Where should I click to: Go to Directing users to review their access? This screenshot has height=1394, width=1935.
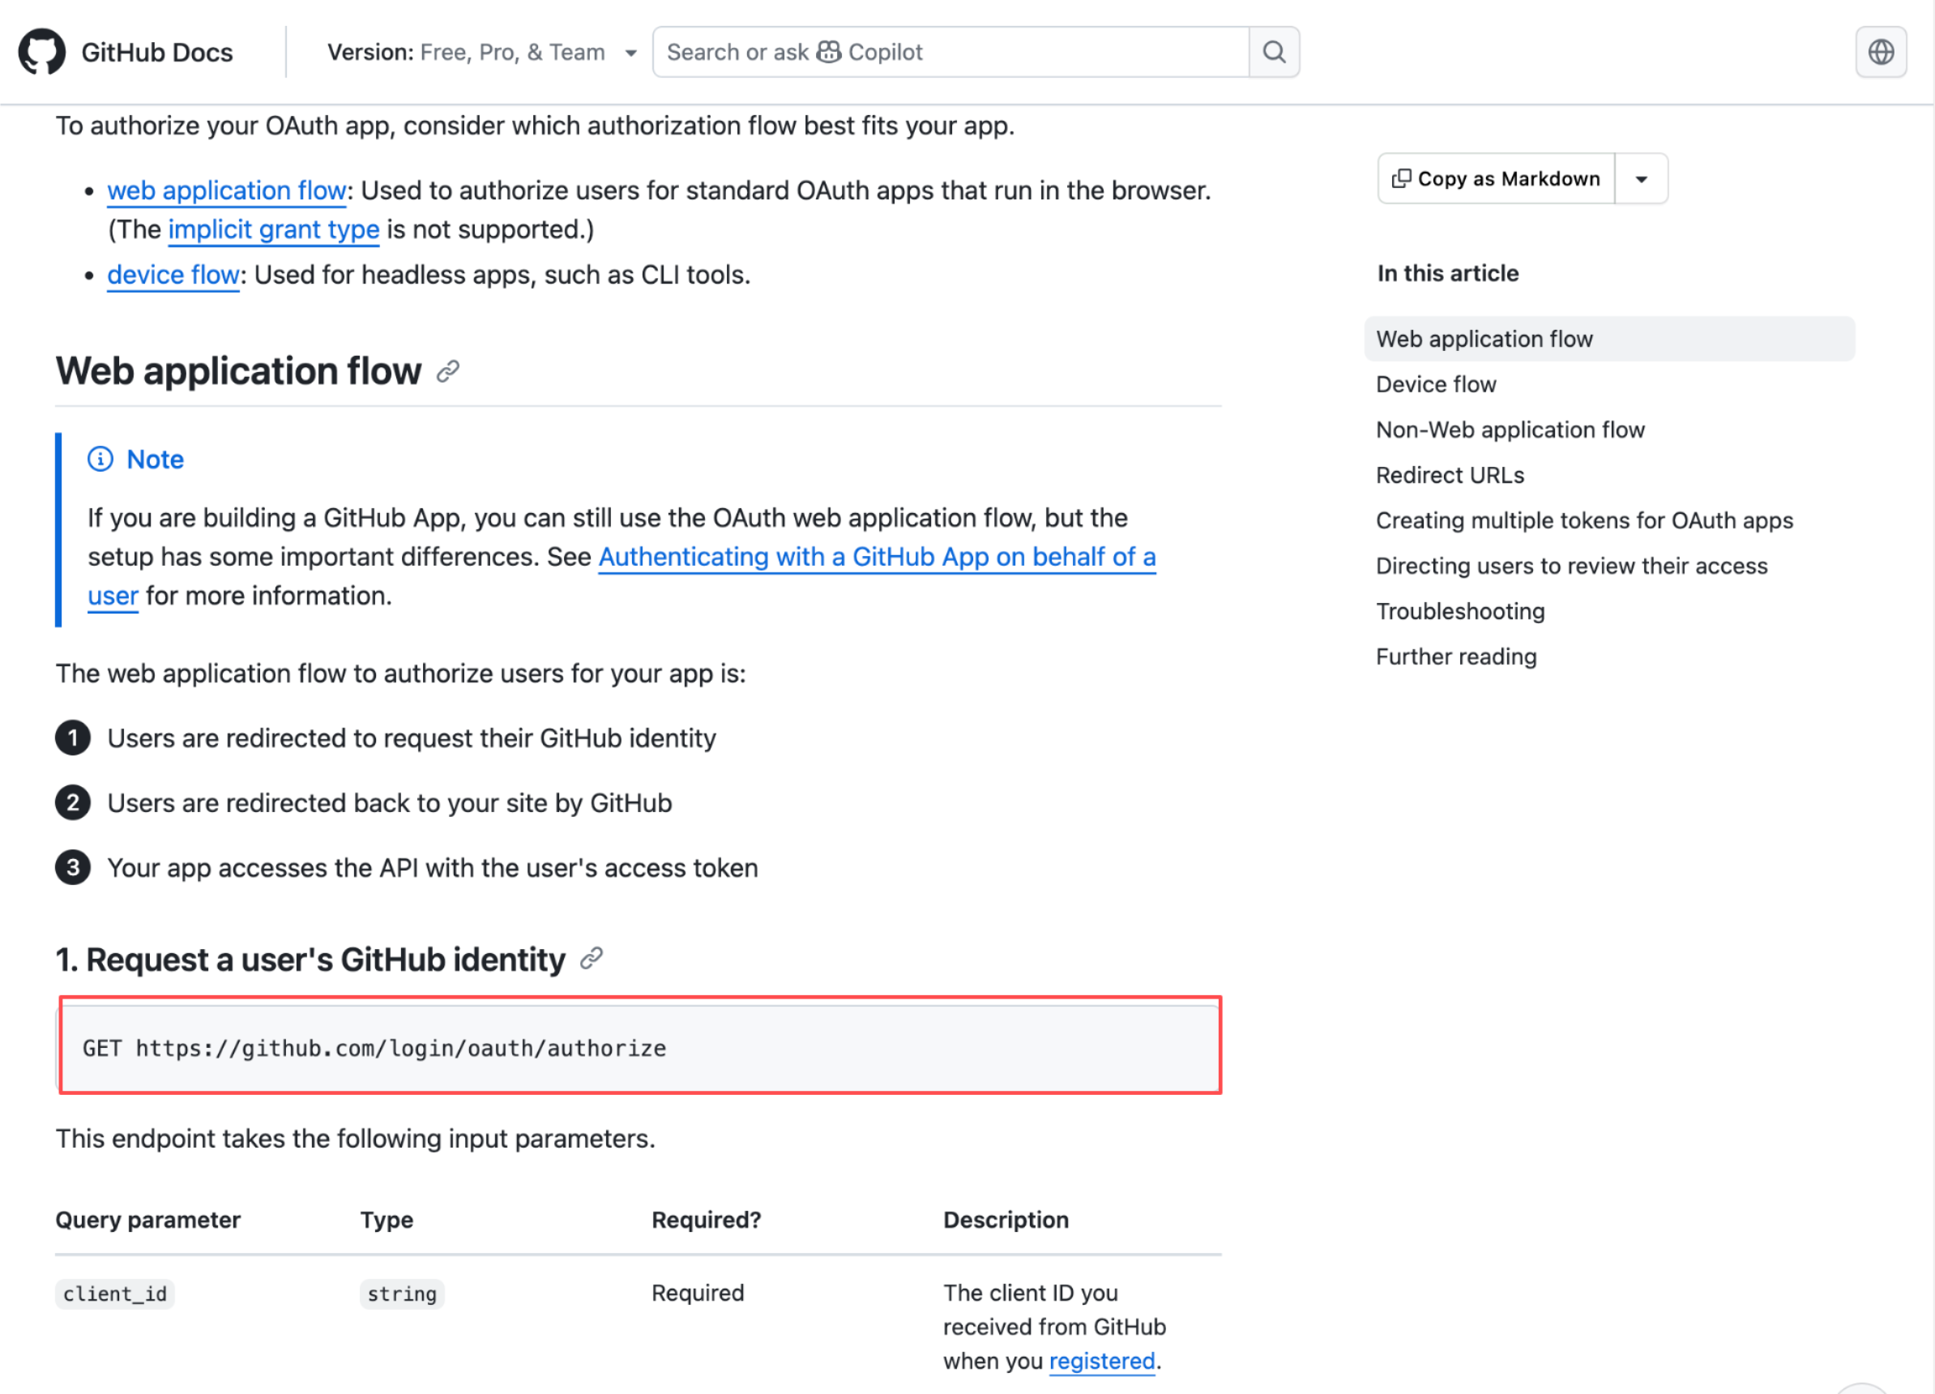point(1571,565)
